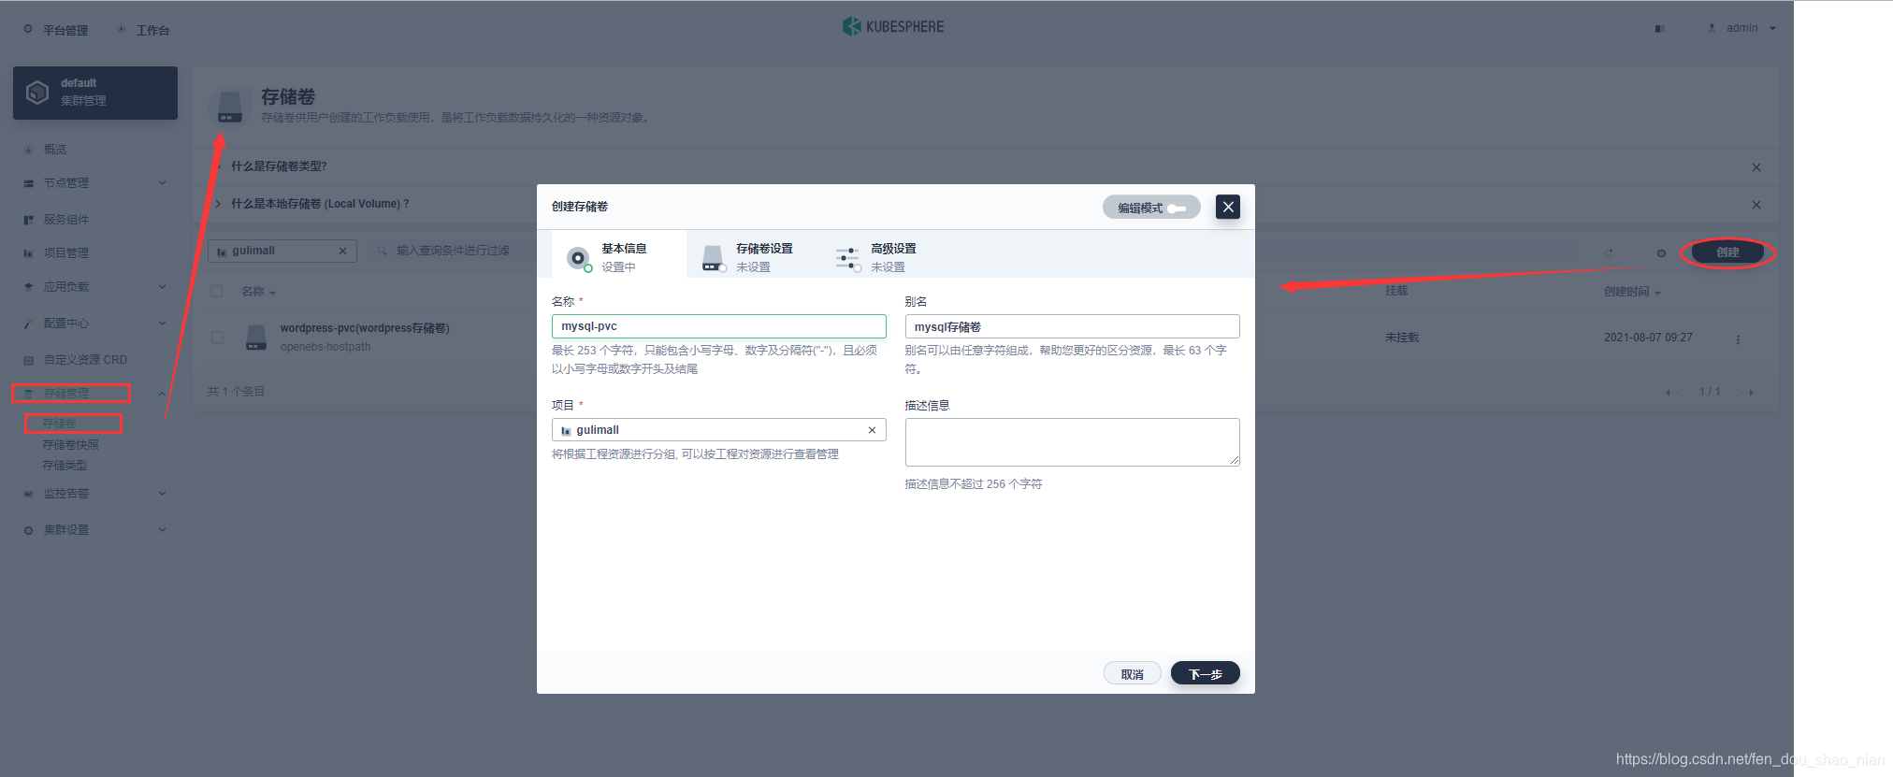Open the wordpress-pvc row more-actions menu

coord(1739,339)
